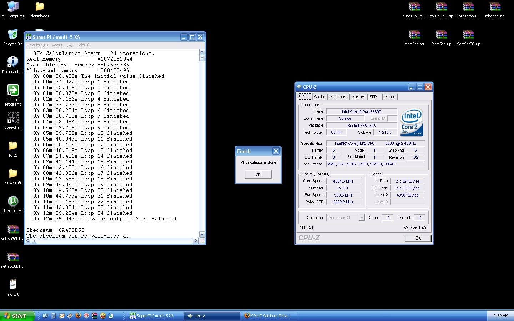Click the Intel Core 2 Duo logo
The width and height of the screenshot is (514, 321).
(x=412, y=122)
